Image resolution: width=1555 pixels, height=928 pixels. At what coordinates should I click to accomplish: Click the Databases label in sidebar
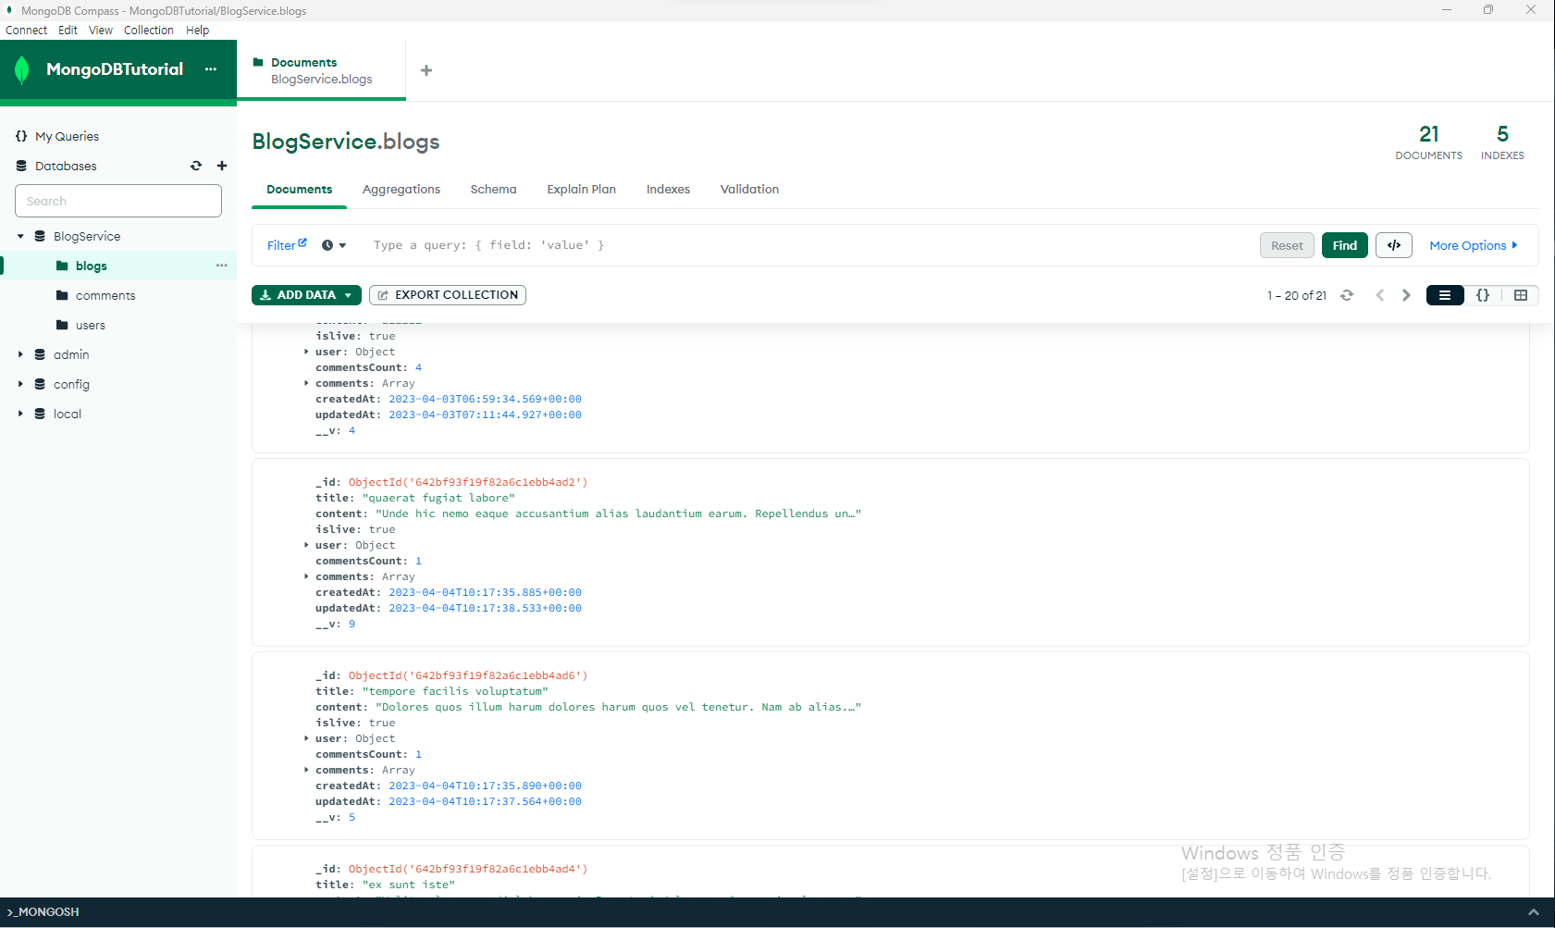tap(66, 166)
